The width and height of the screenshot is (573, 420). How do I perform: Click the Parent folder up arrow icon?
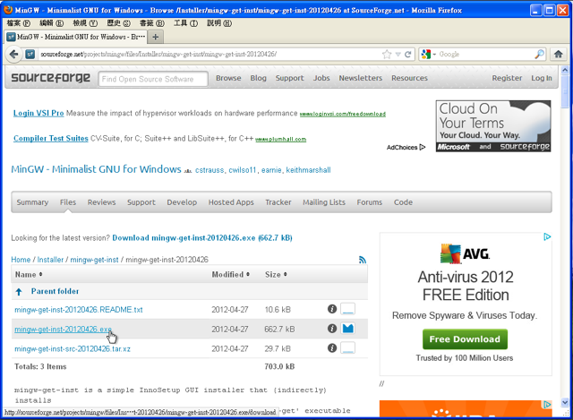point(19,292)
